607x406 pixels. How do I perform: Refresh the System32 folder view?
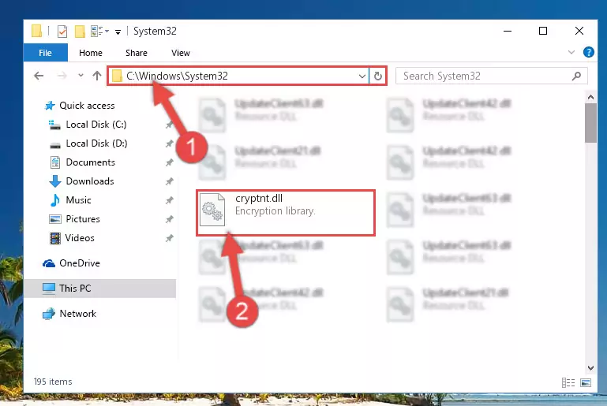pyautogui.click(x=378, y=76)
